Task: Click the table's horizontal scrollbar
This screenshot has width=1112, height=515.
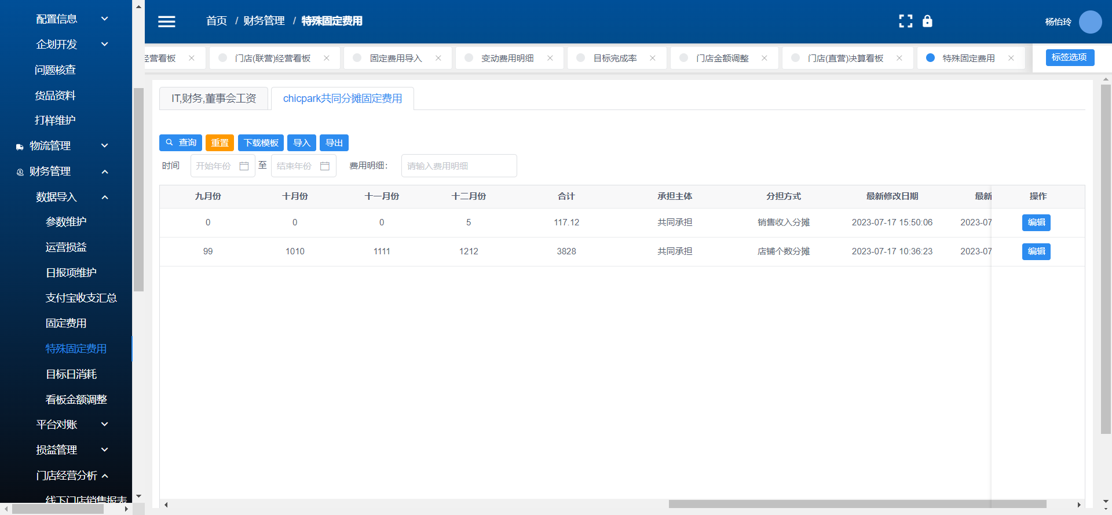Action: [857, 504]
